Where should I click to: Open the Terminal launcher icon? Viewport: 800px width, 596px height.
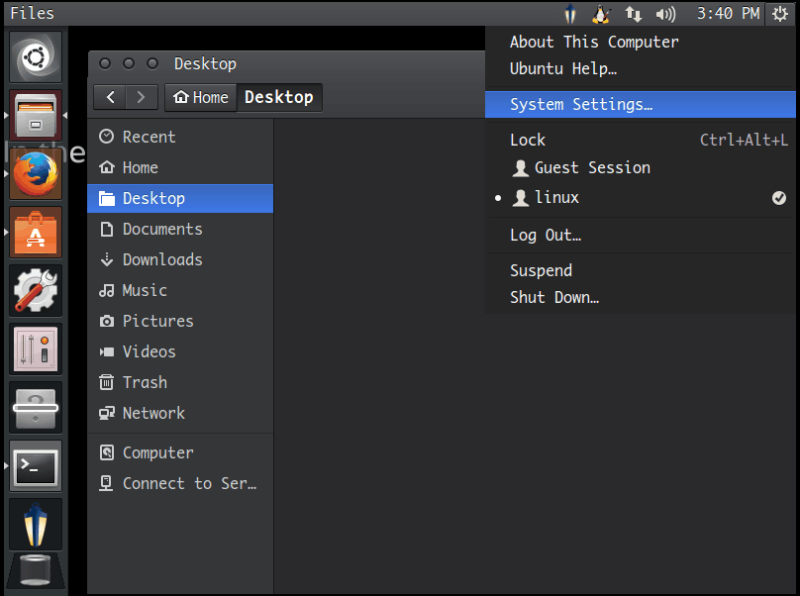point(36,465)
